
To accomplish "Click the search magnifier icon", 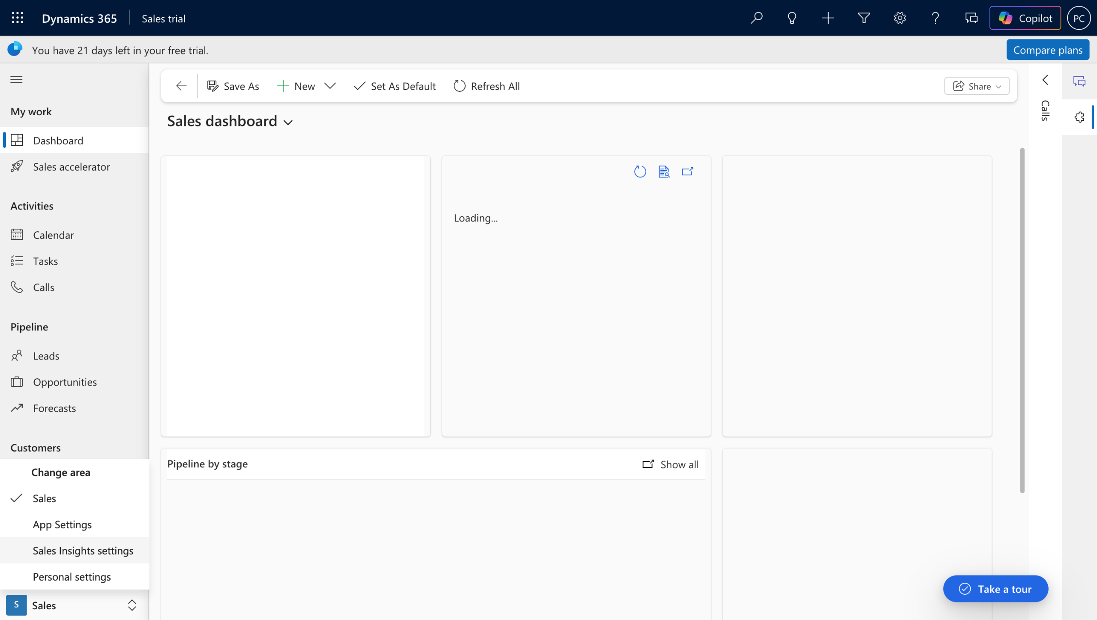I will point(756,18).
